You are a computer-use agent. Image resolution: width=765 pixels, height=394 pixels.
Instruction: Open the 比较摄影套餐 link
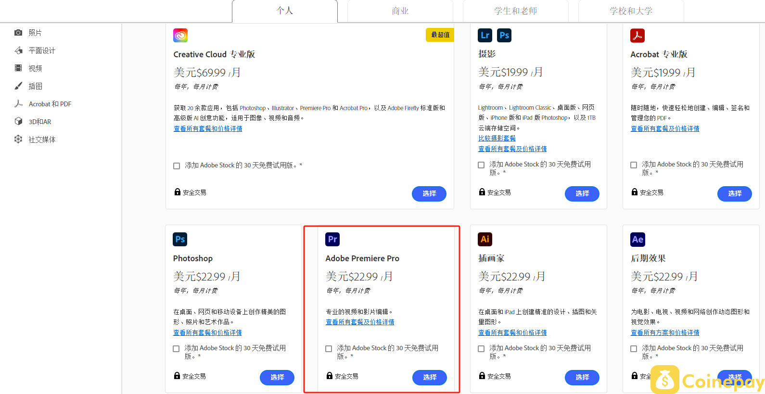[497, 138]
